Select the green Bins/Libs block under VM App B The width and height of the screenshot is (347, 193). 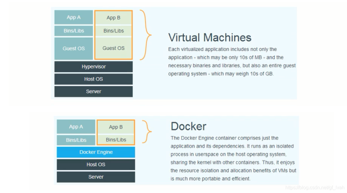(x=114, y=31)
